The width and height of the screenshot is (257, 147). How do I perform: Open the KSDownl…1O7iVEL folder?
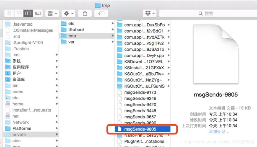(x=143, y=62)
